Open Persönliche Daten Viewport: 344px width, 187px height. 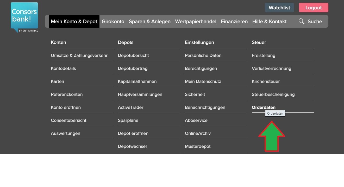click(203, 55)
